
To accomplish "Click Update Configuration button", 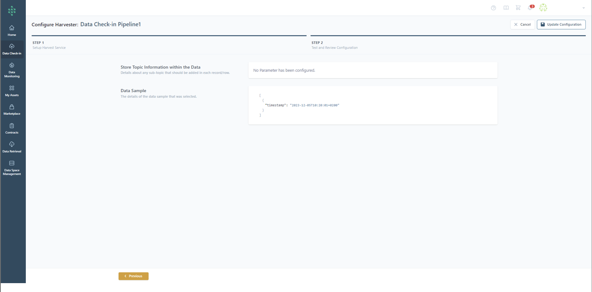I will [x=561, y=24].
